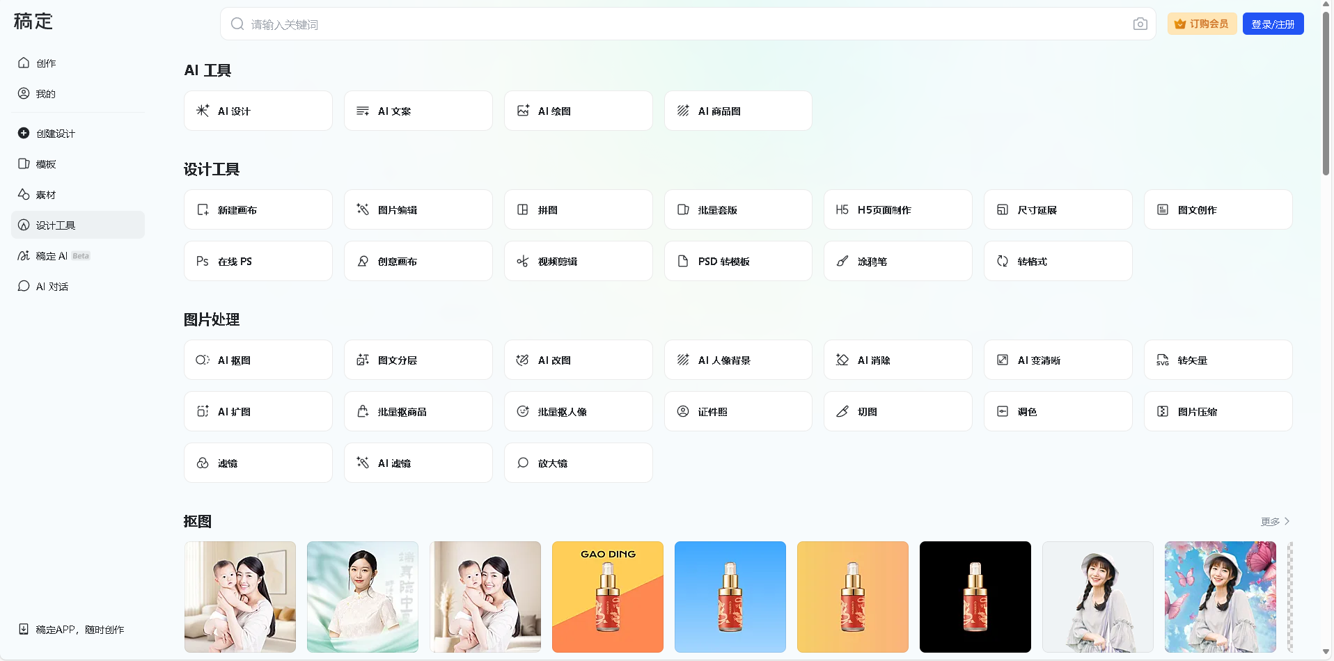Open the black background perfume bottle thumbnail
Screen dimensions: 1334x661
click(x=975, y=596)
